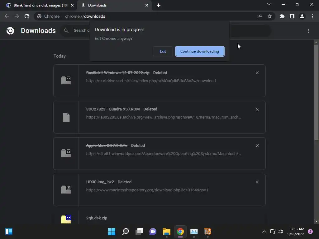
Task: Open taskbar Search
Action: 126,232
